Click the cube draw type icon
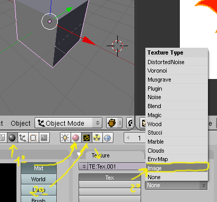Viewport: 217px width, 202px height. (x=112, y=122)
